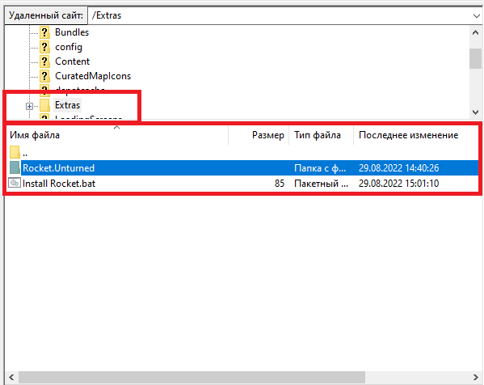Toggle sort order arrow on file name column
This screenshot has width=484, height=385.
[x=116, y=127]
